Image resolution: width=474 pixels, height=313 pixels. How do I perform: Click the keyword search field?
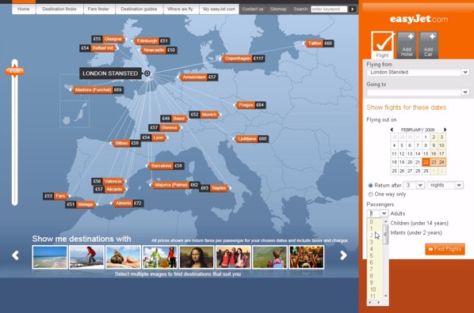tap(330, 9)
